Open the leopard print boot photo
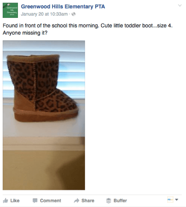Viewport: 186px width, 207px height. (x=44, y=115)
